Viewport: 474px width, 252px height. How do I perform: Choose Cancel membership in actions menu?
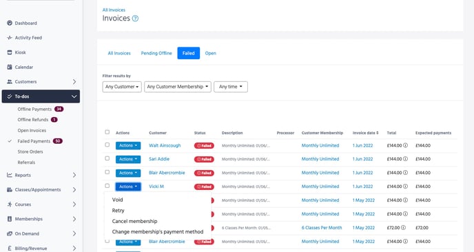[x=134, y=221]
